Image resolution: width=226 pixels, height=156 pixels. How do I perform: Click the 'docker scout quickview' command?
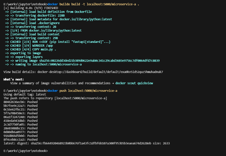(x=134, y=83)
